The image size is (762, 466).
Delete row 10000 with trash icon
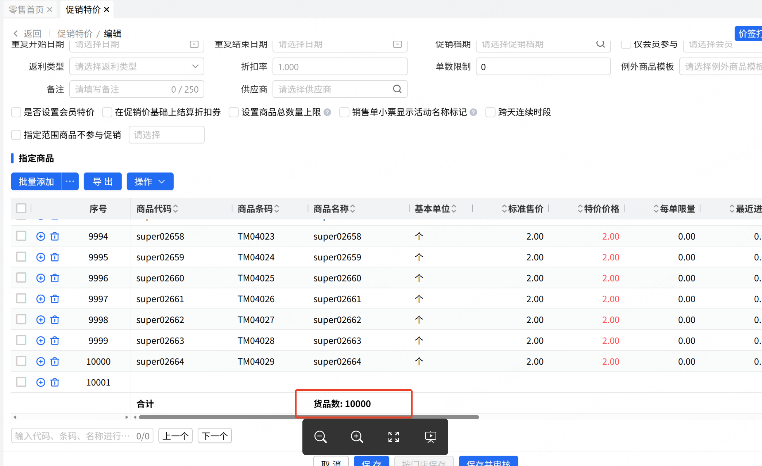click(x=55, y=361)
